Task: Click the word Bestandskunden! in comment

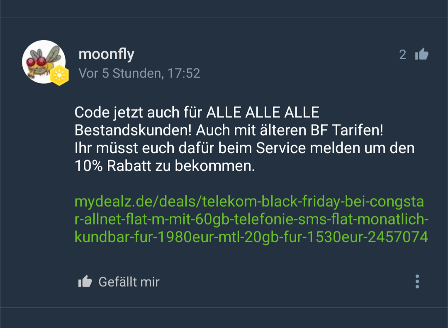Action: (133, 130)
